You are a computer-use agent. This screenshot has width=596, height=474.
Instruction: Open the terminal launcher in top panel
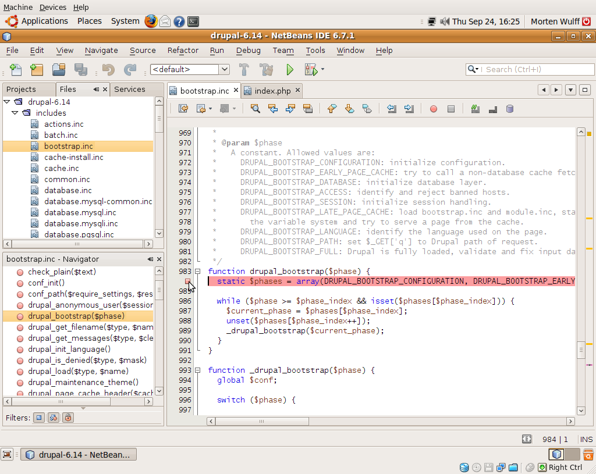193,22
